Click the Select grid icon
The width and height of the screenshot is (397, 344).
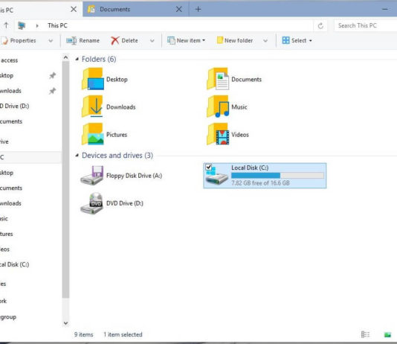click(x=285, y=40)
